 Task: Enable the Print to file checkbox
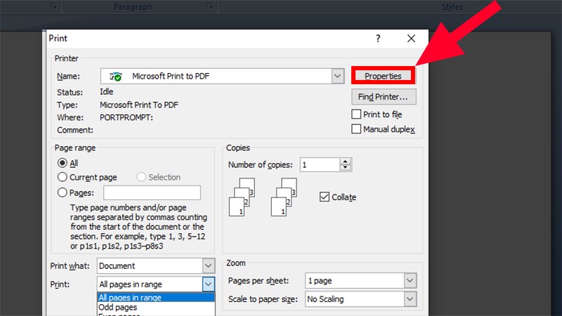point(357,114)
